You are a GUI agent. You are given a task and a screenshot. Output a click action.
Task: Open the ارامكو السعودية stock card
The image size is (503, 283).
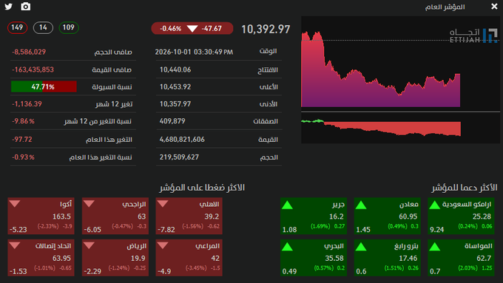[461, 216]
